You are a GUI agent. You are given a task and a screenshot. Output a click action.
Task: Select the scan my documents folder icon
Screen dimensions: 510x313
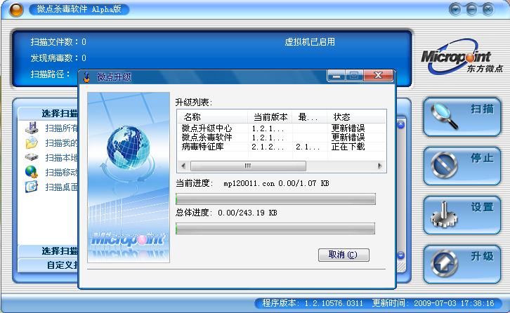32,142
